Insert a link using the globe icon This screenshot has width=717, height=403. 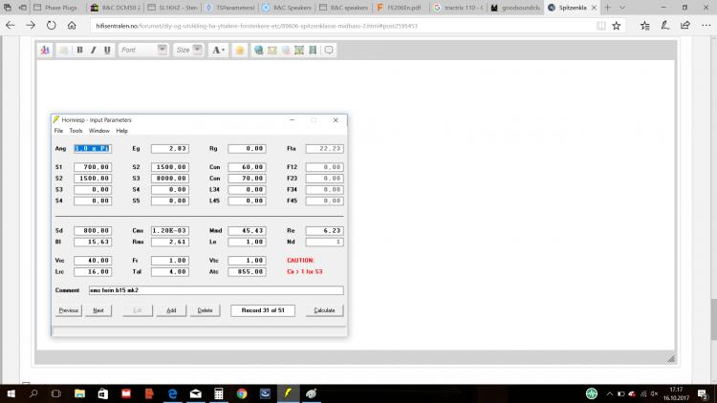[x=259, y=51]
